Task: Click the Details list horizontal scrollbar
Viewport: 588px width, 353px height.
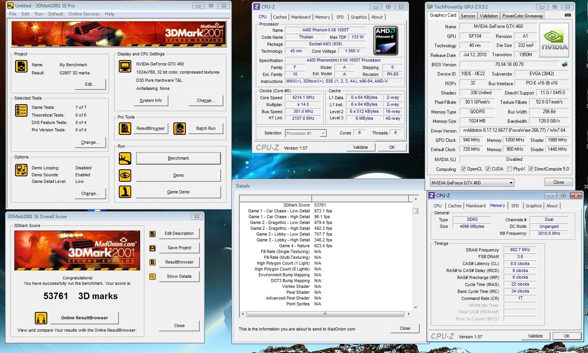Action: [x=325, y=314]
